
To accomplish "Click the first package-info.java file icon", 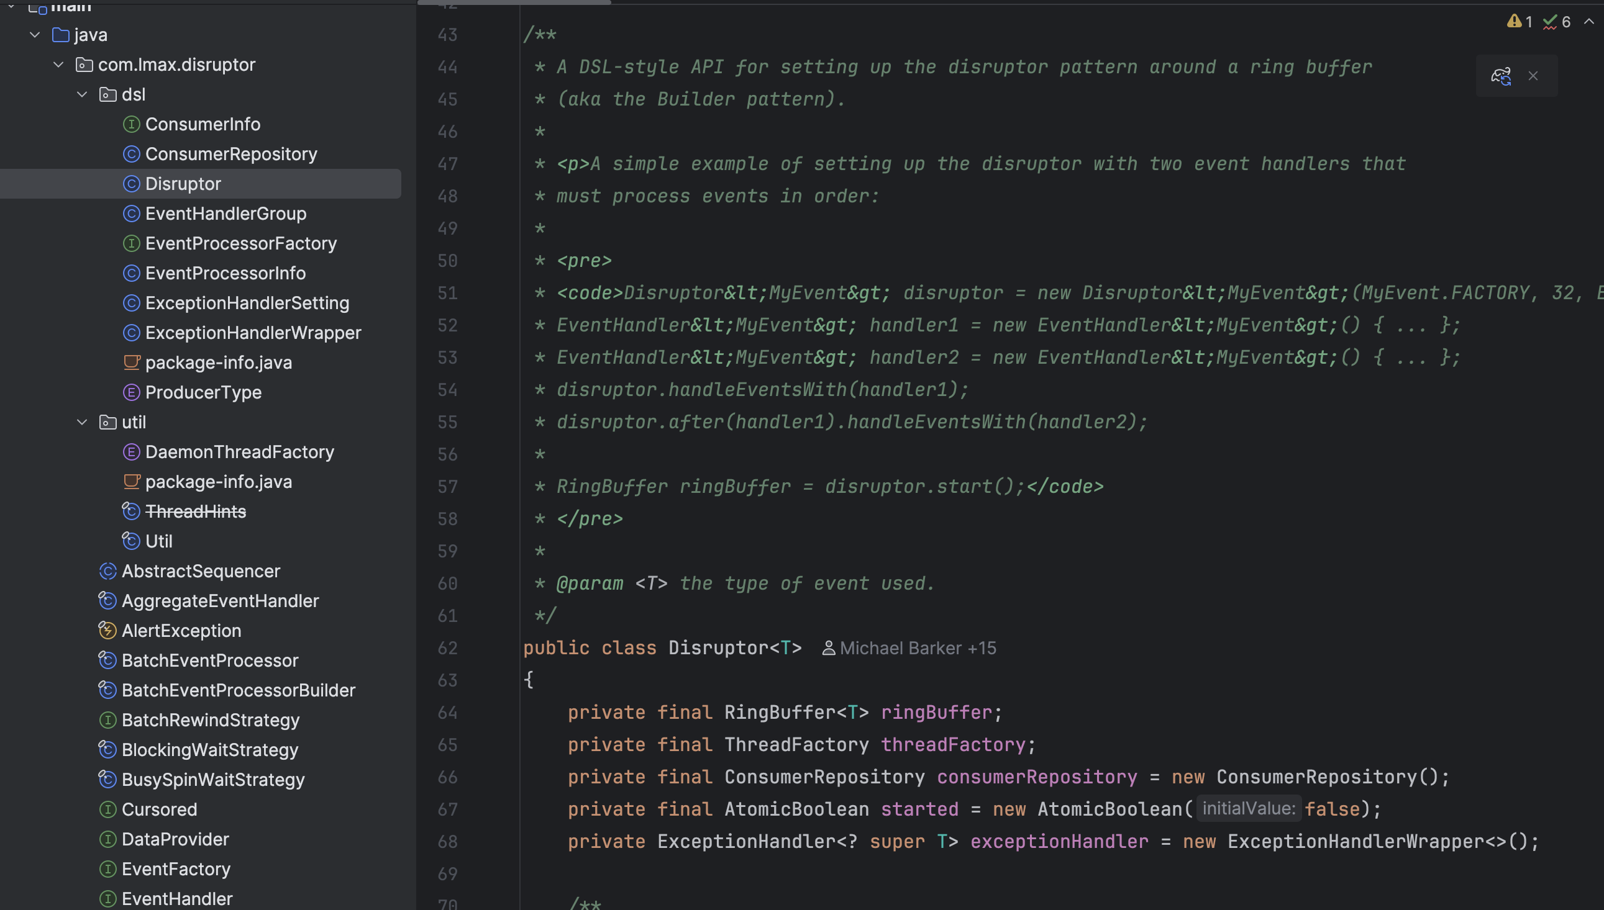I will (x=131, y=363).
